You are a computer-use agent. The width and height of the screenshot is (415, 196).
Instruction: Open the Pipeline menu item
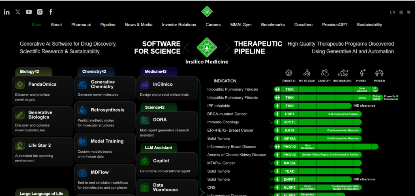108,25
